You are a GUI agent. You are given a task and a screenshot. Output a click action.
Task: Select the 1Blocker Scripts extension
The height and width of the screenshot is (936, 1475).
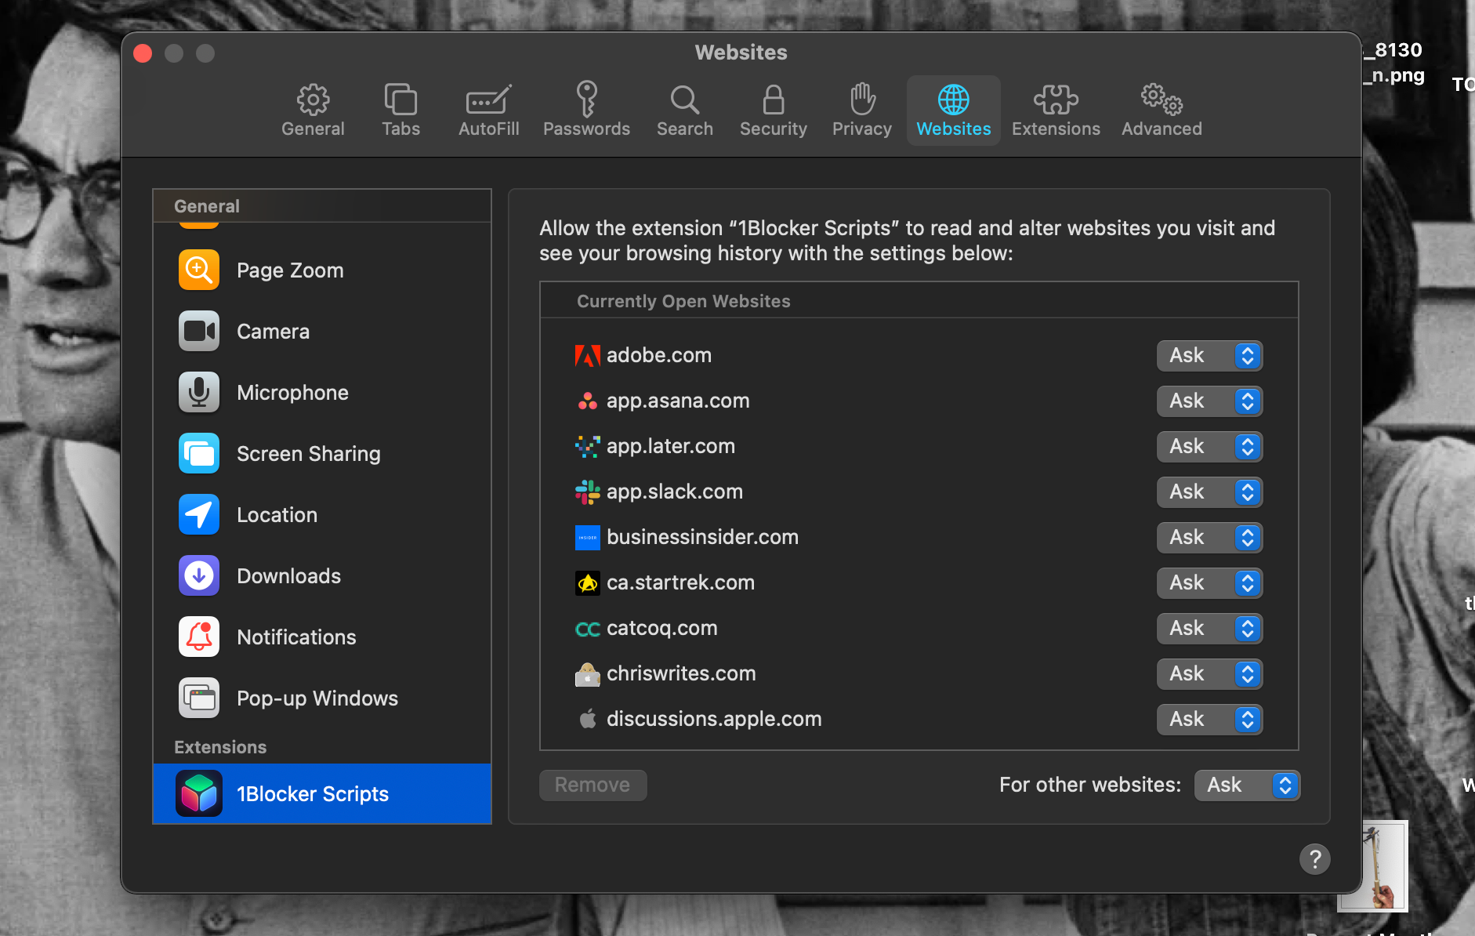pos(322,794)
